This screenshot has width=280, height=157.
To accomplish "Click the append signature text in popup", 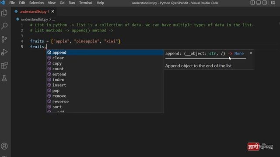I will (x=204, y=54).
